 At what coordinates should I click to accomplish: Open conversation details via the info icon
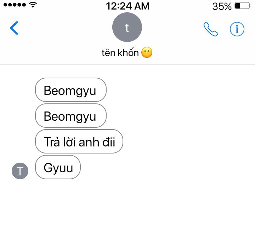pyautogui.click(x=237, y=29)
